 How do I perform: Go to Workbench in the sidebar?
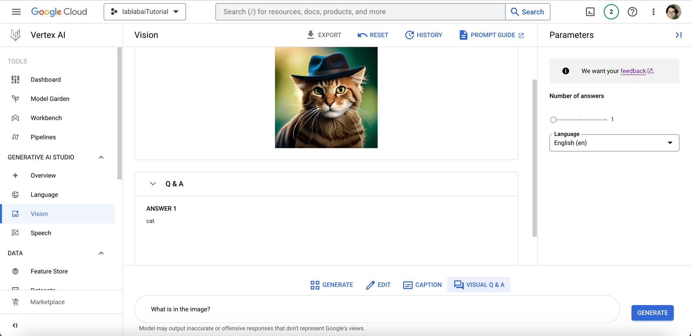click(x=46, y=118)
